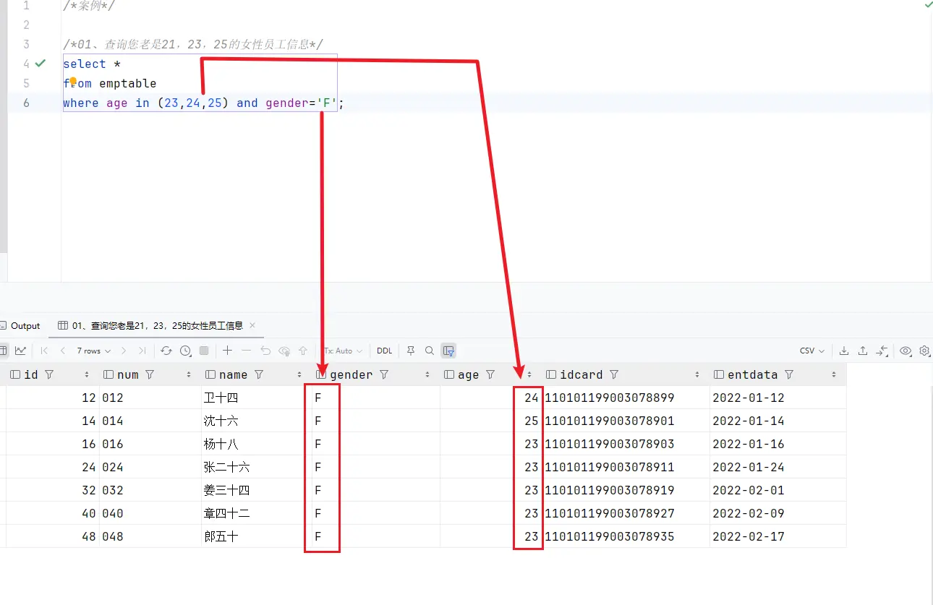This screenshot has width=933, height=605.
Task: Click the entdata cell '2022-02-17'
Action: (x=749, y=536)
